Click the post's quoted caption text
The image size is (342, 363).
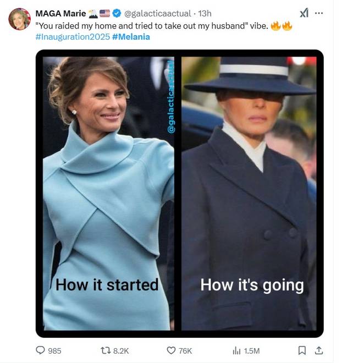(x=151, y=25)
